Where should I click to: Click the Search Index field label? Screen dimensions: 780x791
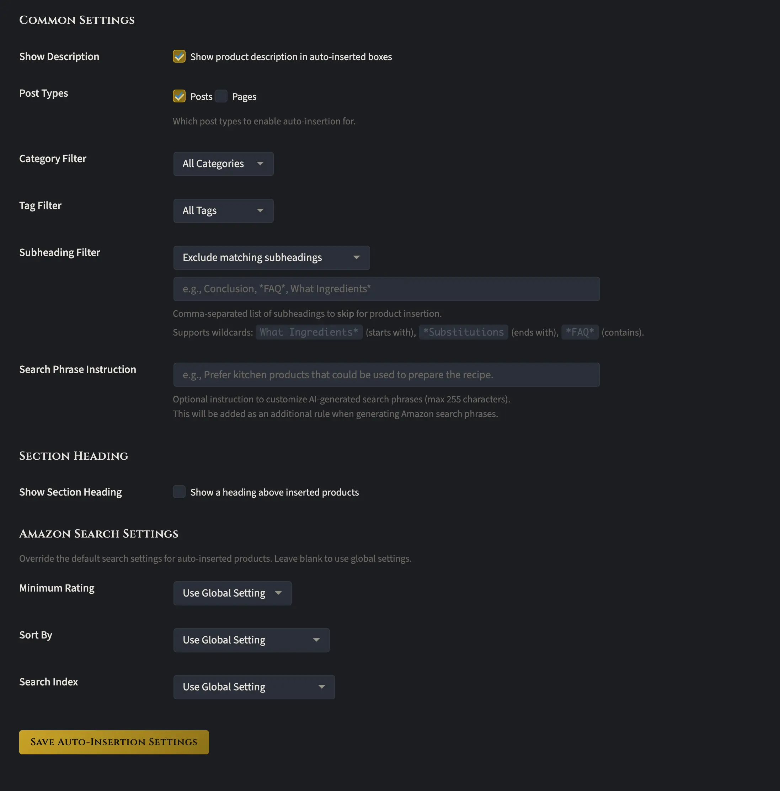click(x=49, y=682)
